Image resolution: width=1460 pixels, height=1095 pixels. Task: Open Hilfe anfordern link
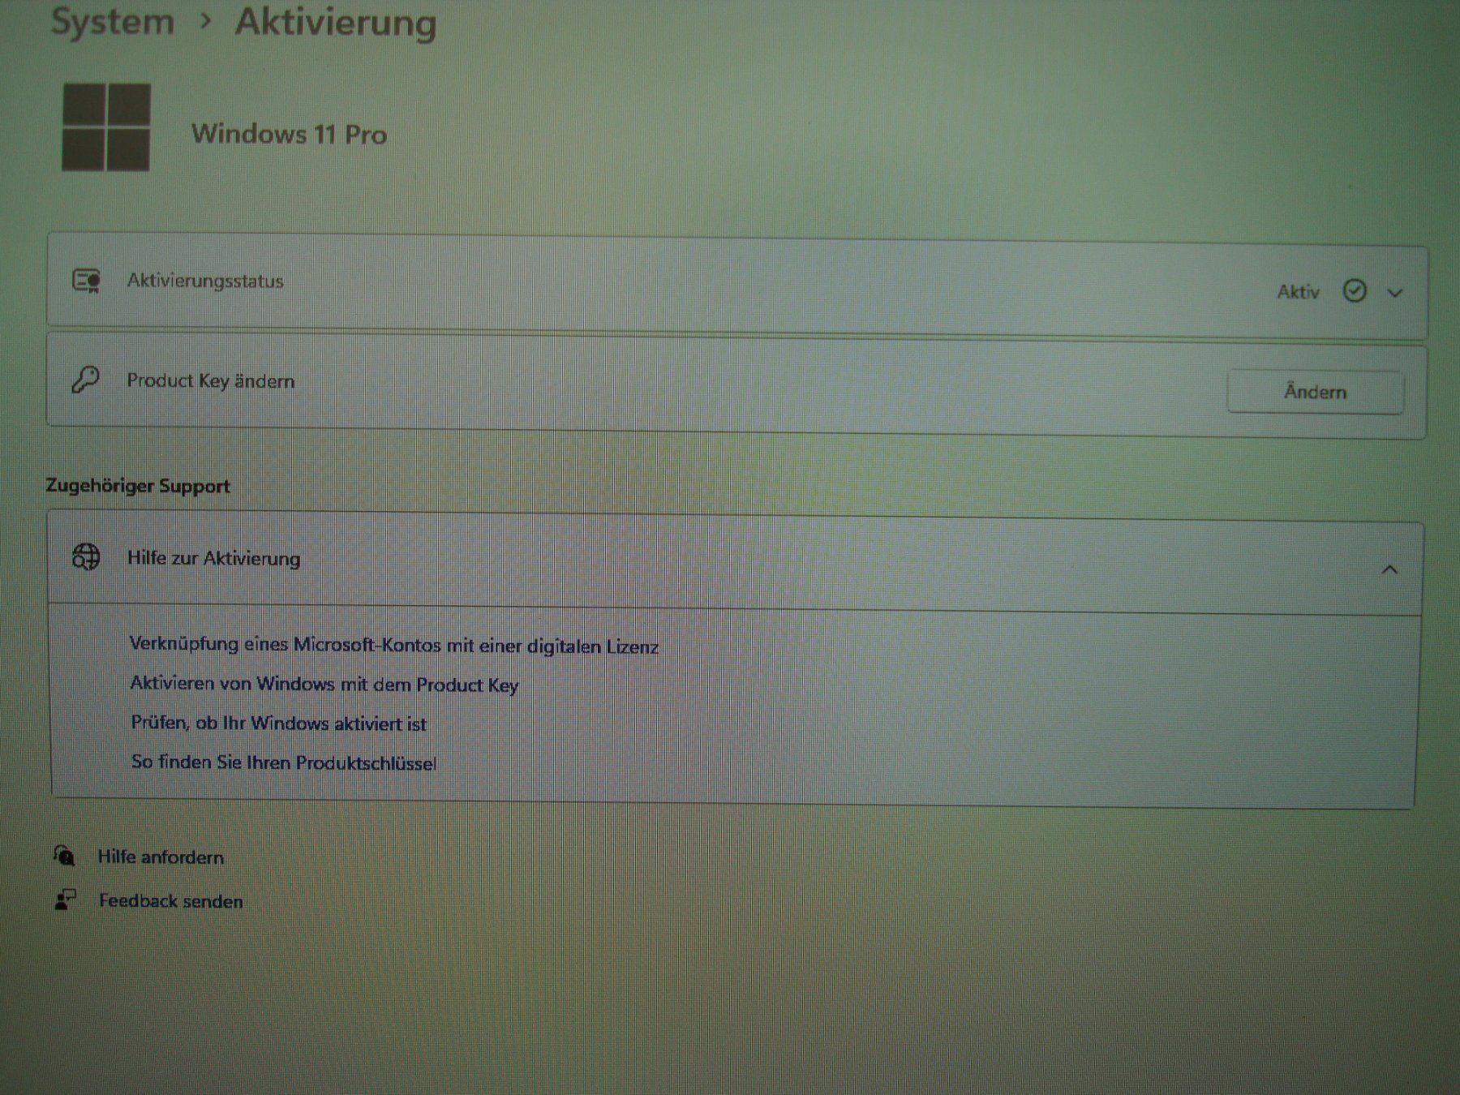coord(161,857)
